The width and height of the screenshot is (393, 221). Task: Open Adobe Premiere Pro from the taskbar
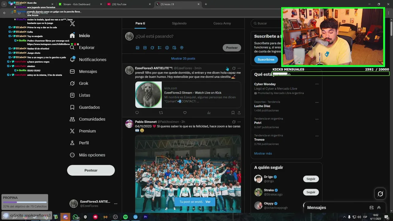click(x=146, y=217)
